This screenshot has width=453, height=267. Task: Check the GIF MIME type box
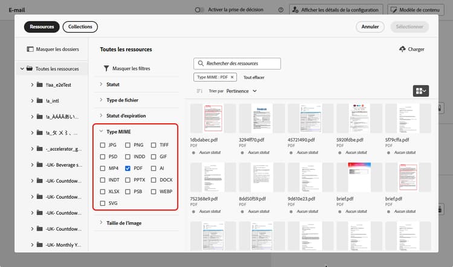(153, 156)
